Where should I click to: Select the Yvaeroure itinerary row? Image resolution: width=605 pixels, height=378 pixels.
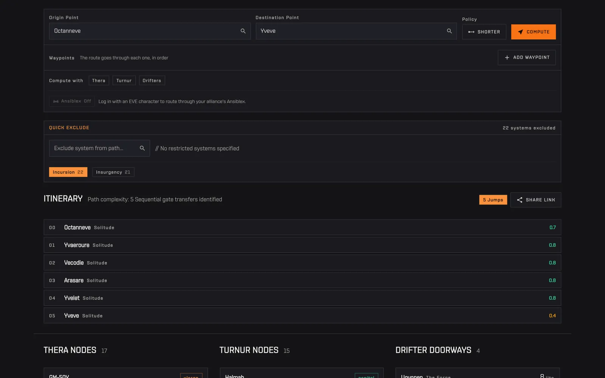click(x=302, y=245)
